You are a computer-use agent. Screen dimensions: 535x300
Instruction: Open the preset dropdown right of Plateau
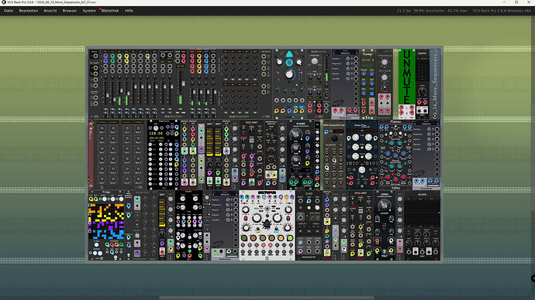pyautogui.click(x=426, y=124)
